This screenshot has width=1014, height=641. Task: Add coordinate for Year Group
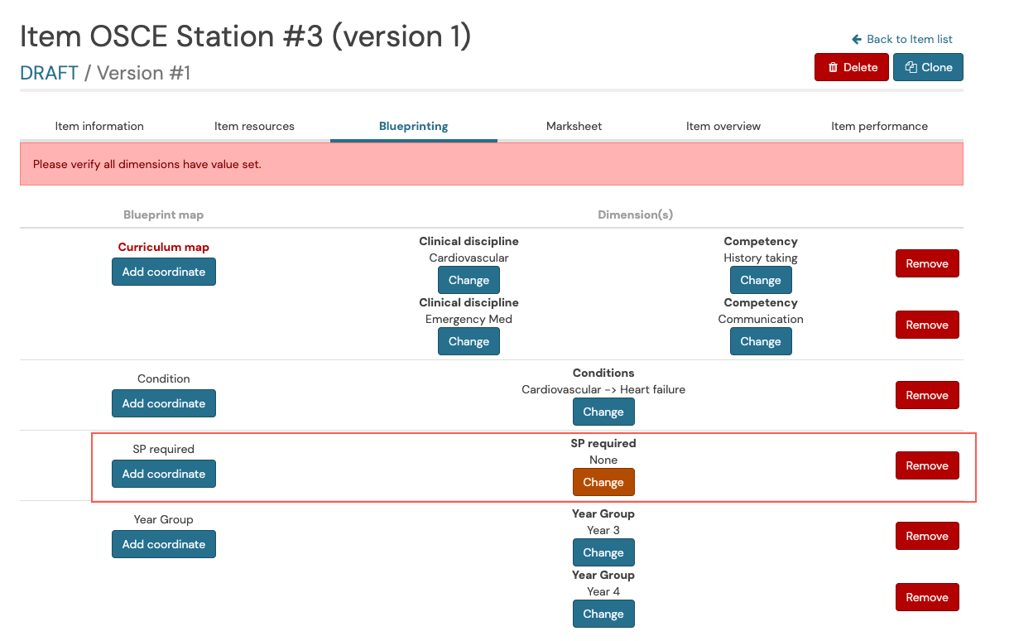[163, 544]
